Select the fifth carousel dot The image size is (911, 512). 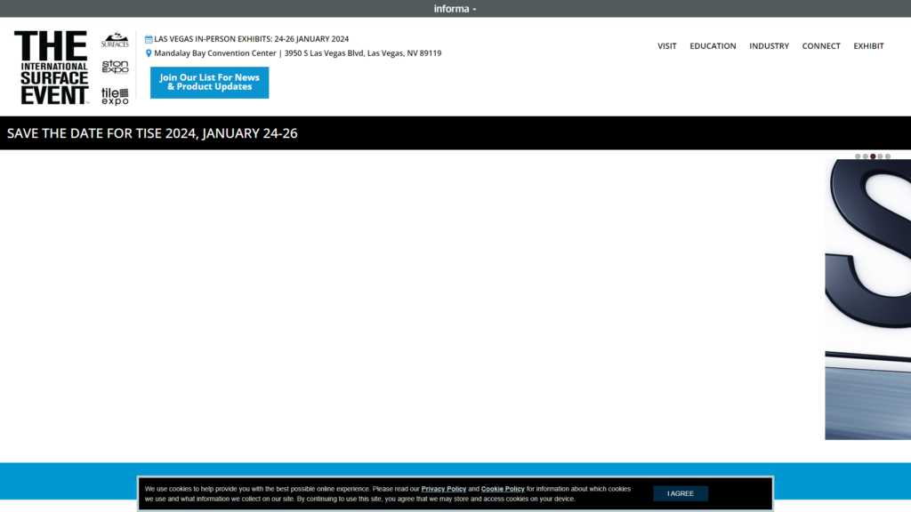pos(888,156)
